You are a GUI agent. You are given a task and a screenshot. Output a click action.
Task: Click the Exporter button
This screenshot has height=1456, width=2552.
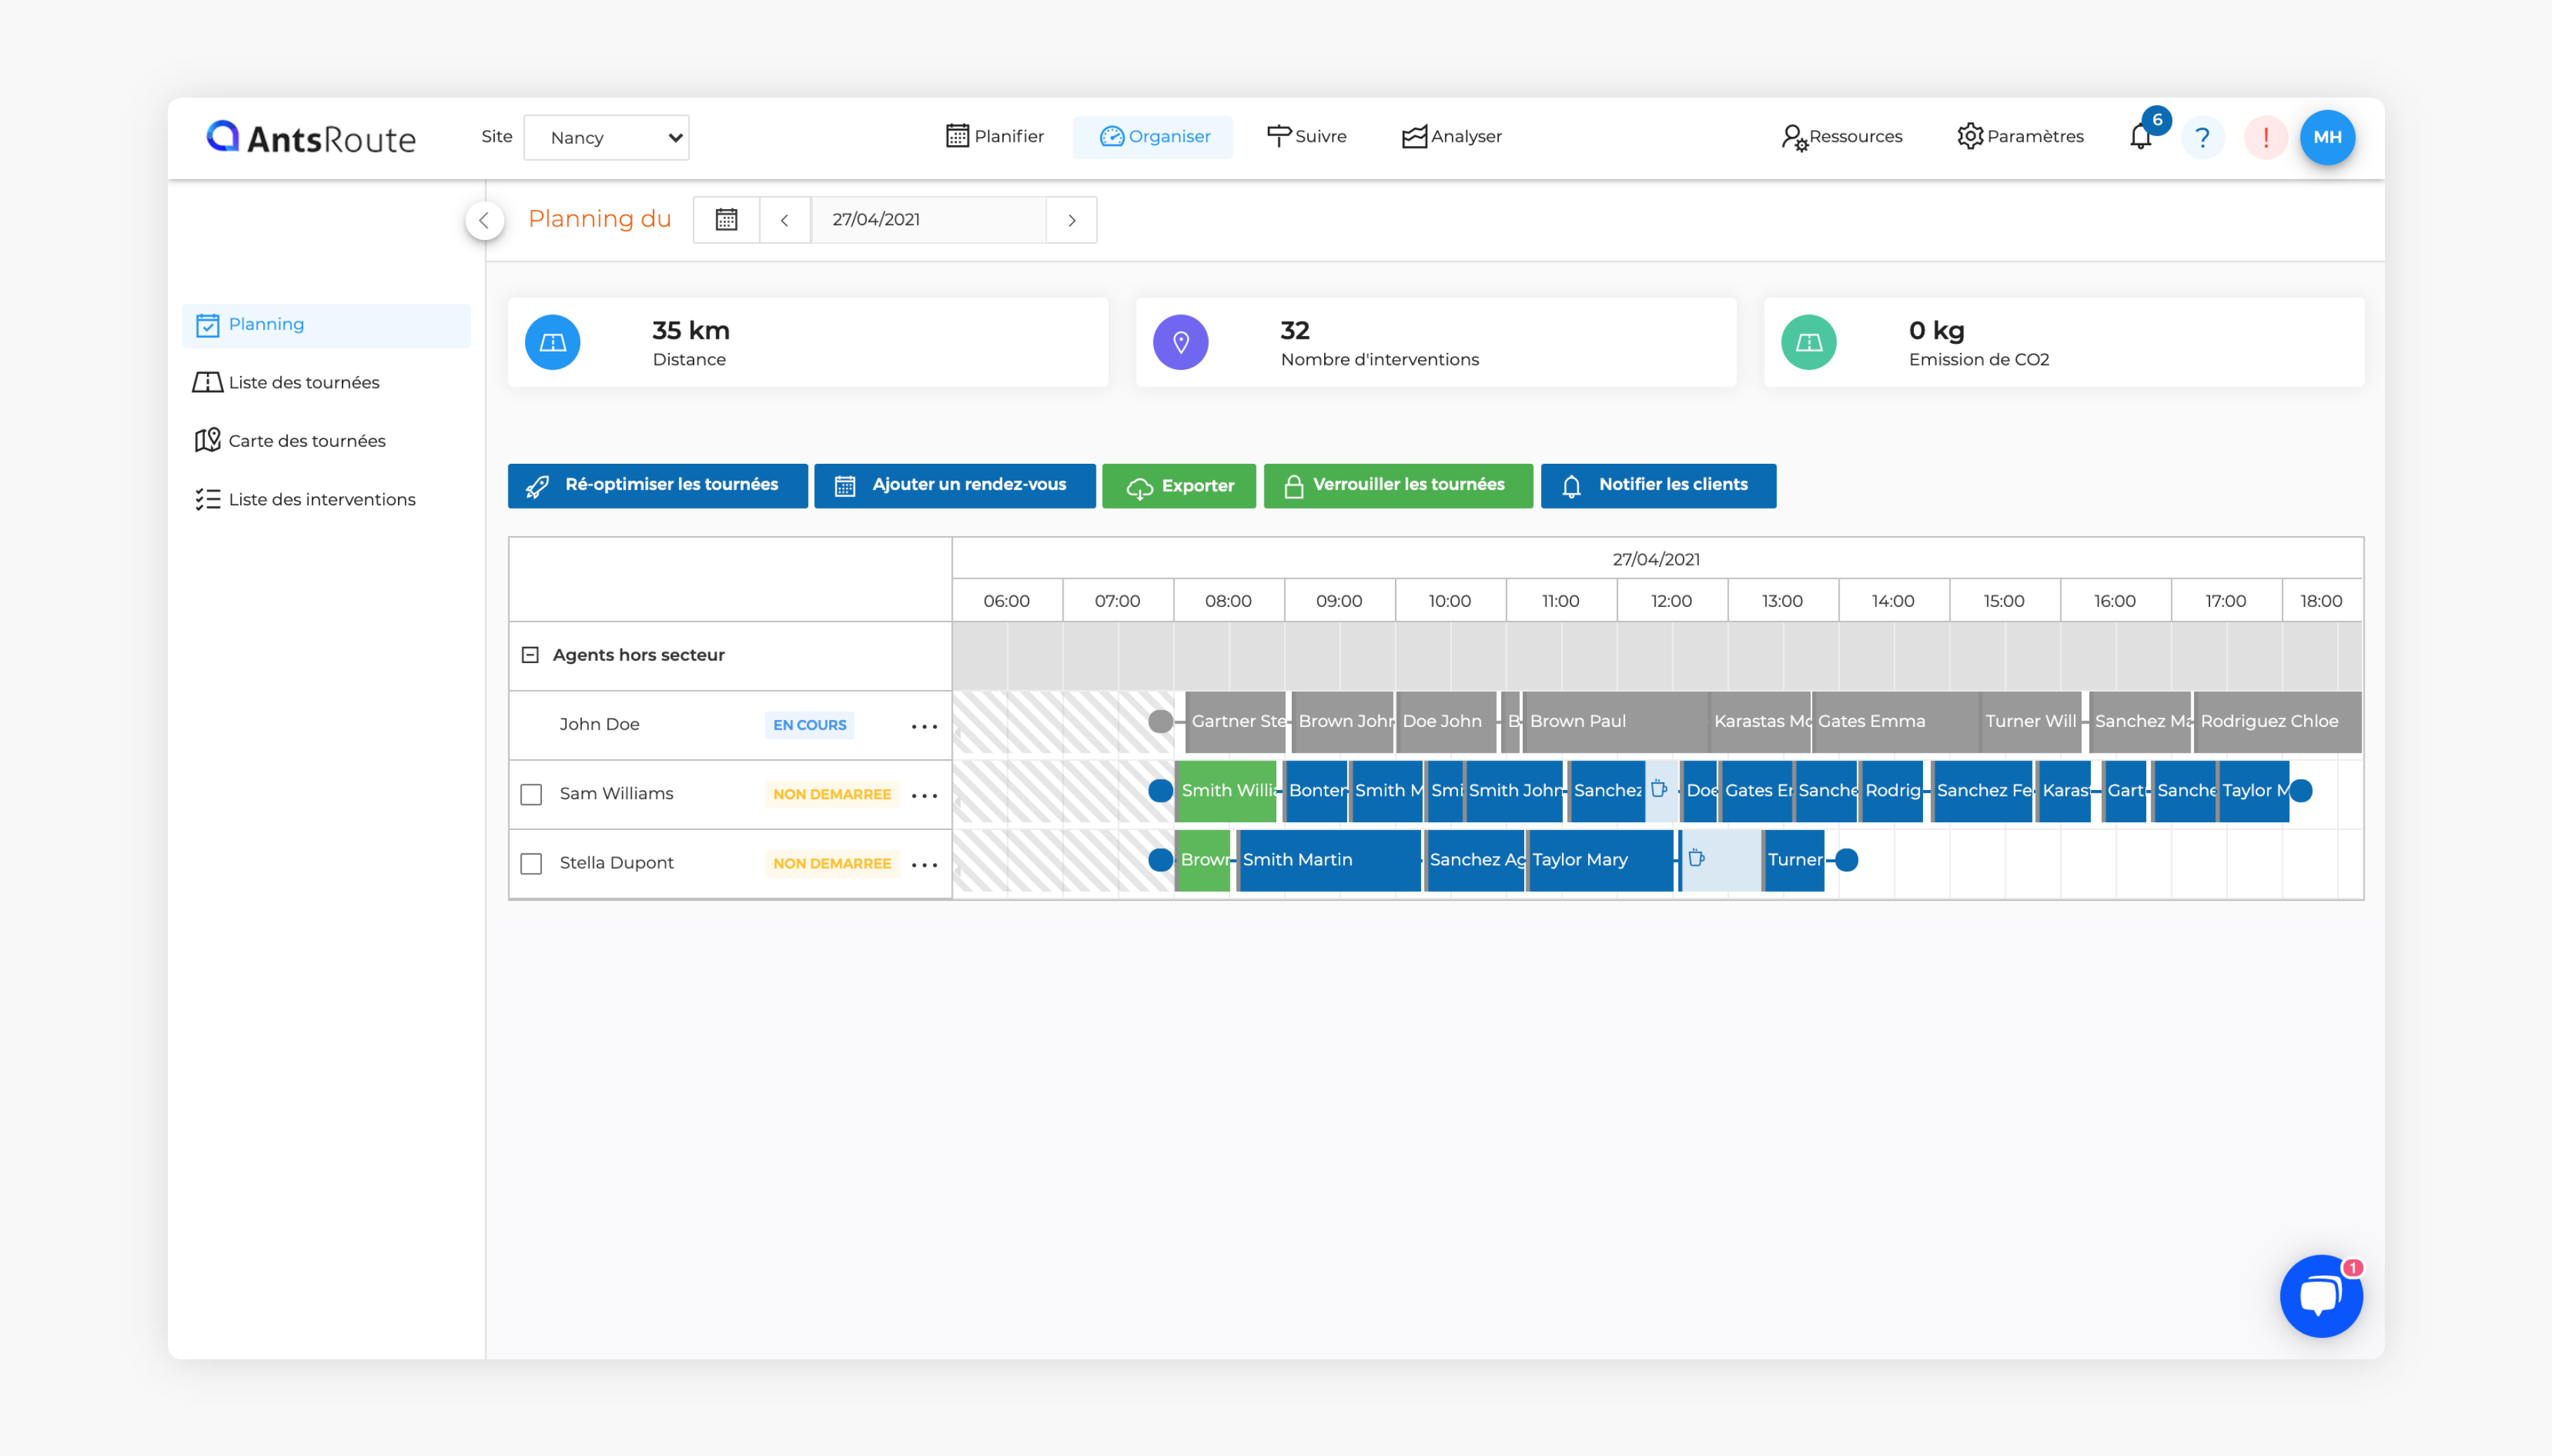pos(1179,486)
